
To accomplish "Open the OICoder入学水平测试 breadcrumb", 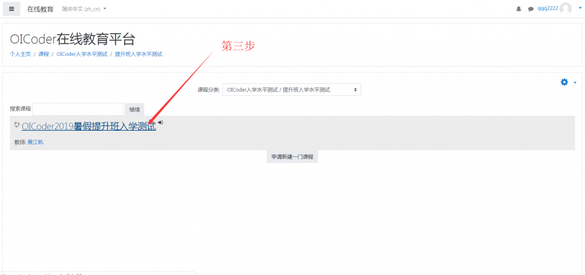I will [x=82, y=54].
